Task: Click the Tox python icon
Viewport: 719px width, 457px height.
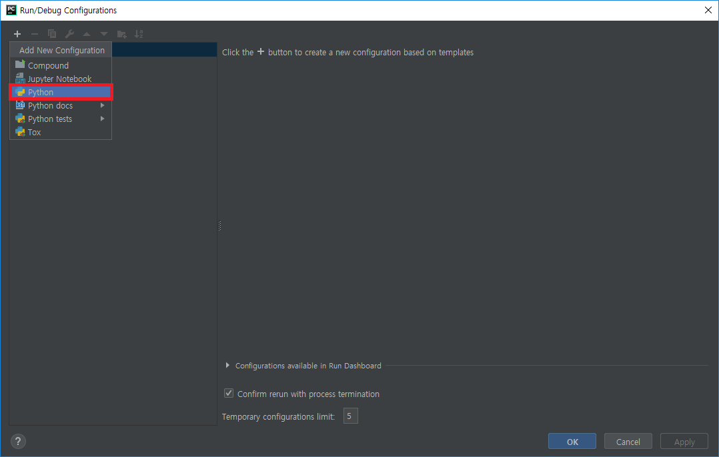Action: tap(20, 132)
